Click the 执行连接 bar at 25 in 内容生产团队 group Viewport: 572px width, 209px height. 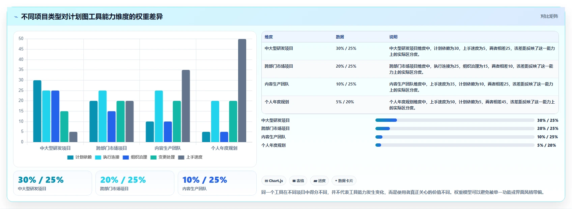(x=159, y=116)
